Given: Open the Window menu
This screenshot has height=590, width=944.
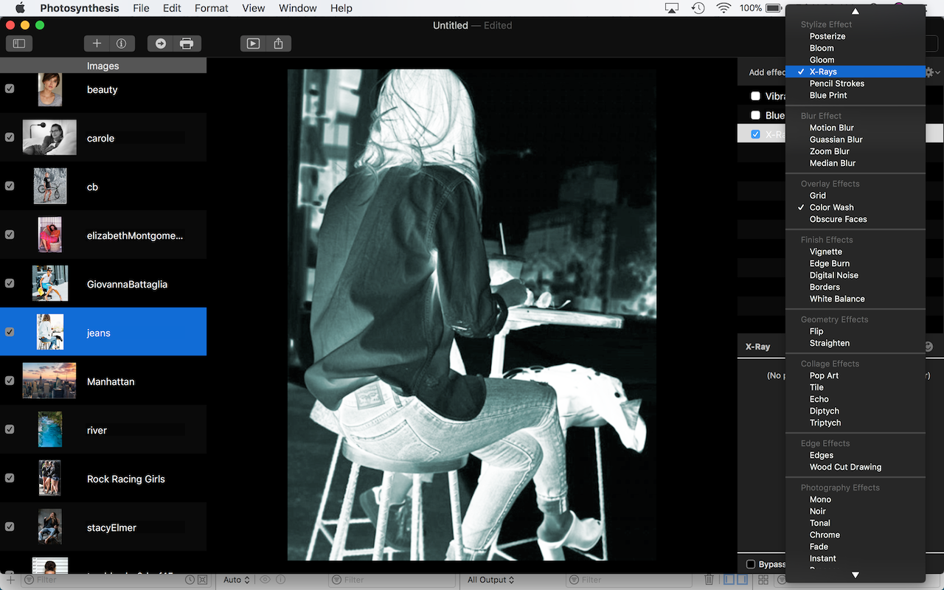Looking at the screenshot, I should [298, 8].
